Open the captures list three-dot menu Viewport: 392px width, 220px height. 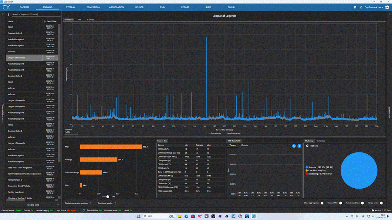pyautogui.click(x=9, y=14)
